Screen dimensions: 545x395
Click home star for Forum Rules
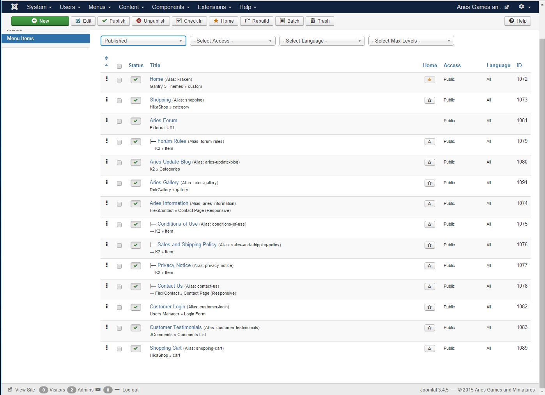click(430, 142)
